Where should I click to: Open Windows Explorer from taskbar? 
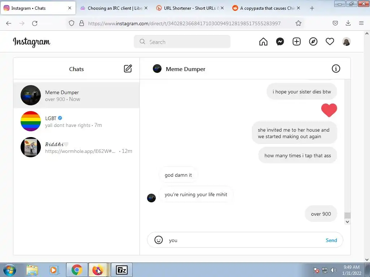click(x=32, y=270)
